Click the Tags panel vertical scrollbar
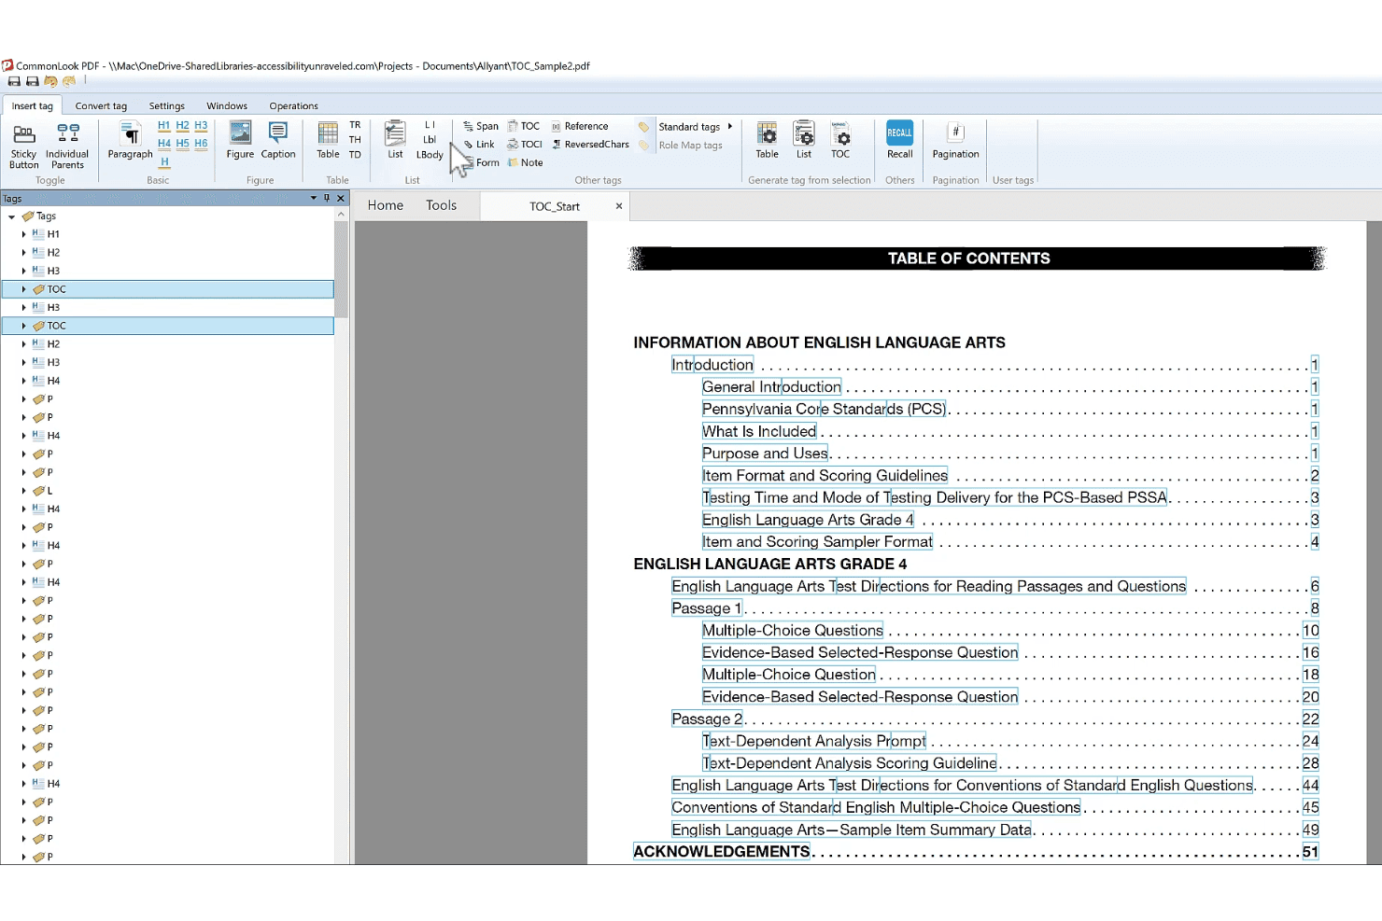This screenshot has width=1382, height=921. pos(341,269)
